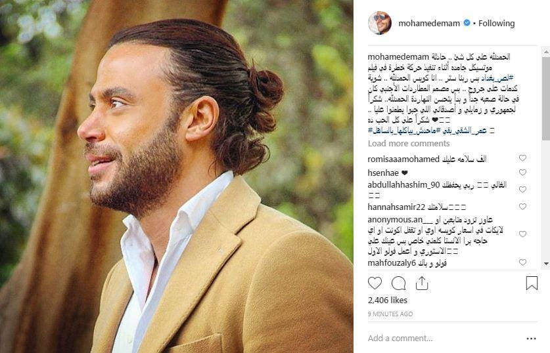Open the anonymous.an commenter profile
Viewport: 550px width, 353px height.
pos(395,220)
